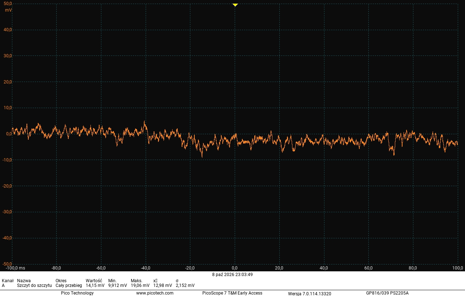The width and height of the screenshot is (465, 296).
Task: Open the www.picotech.com link
Action: pyautogui.click(x=155, y=293)
